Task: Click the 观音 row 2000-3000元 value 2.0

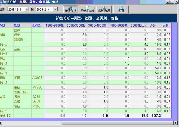Action: (85, 35)
